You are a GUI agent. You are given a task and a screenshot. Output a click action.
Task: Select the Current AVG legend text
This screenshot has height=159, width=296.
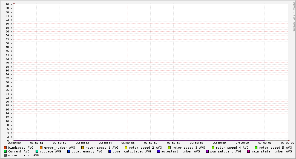pyautogui.click(x=19, y=151)
